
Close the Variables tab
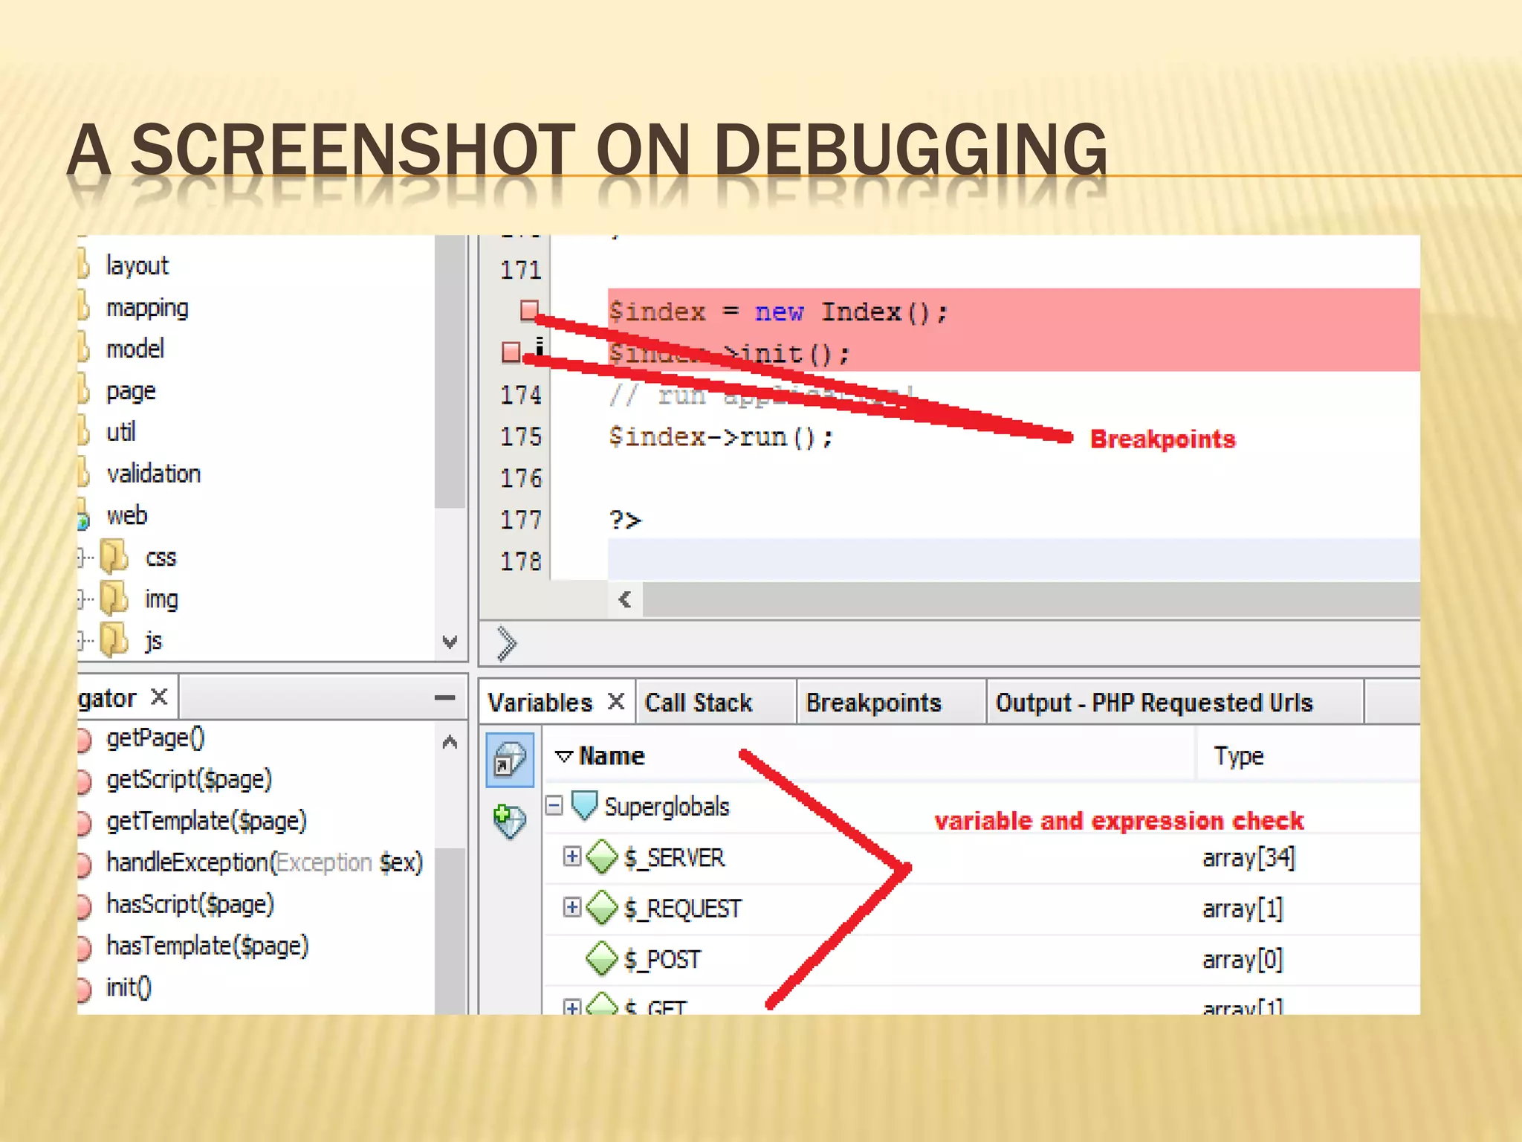616,701
